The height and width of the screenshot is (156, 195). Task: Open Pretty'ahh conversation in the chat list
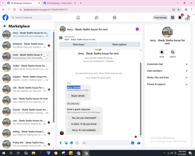pos(26,144)
